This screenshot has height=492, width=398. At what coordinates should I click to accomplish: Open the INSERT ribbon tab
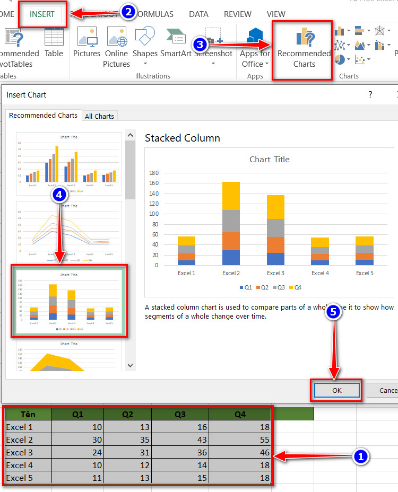(x=42, y=14)
